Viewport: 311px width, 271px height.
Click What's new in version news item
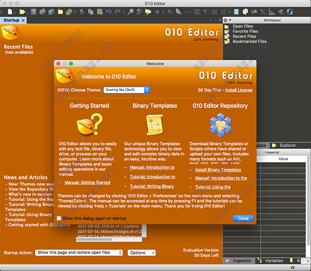pos(30,194)
